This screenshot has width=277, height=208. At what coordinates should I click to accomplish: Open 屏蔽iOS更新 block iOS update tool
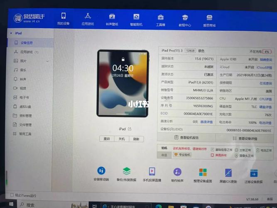point(228,176)
